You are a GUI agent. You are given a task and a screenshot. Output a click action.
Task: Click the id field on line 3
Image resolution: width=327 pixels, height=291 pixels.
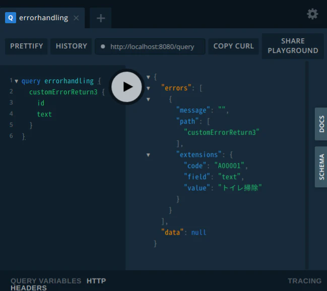[41, 103]
